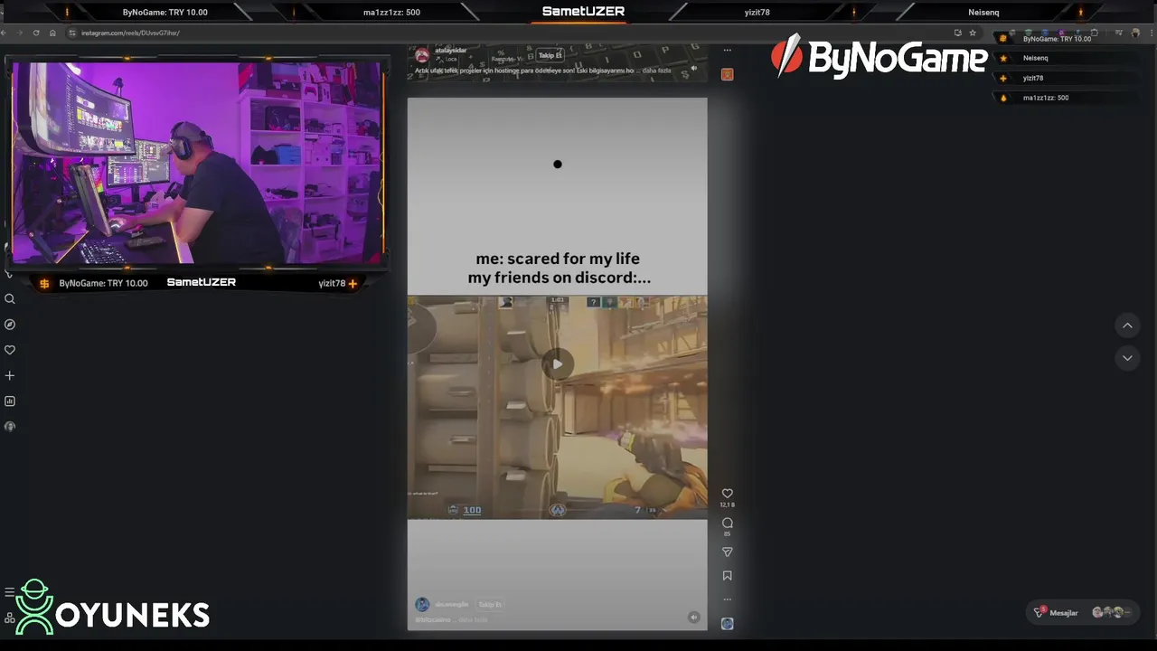Open the browser home page
The width and height of the screenshot is (1157, 651).
click(x=52, y=33)
